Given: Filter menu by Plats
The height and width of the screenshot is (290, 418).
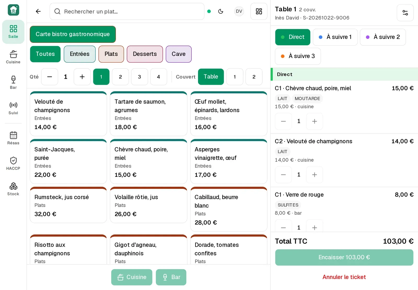Looking at the screenshot, I should [111, 54].
